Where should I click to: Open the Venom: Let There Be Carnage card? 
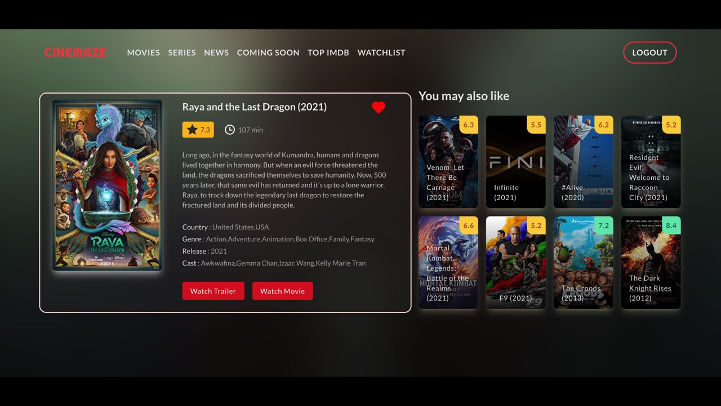click(x=448, y=162)
